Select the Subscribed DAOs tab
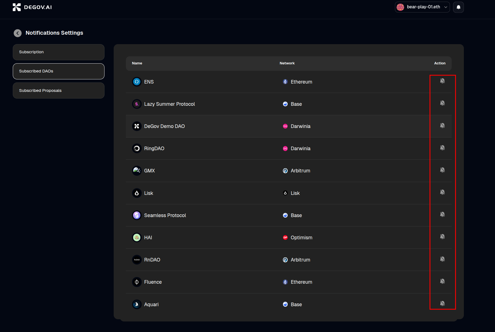Image resolution: width=495 pixels, height=332 pixels. (x=59, y=71)
